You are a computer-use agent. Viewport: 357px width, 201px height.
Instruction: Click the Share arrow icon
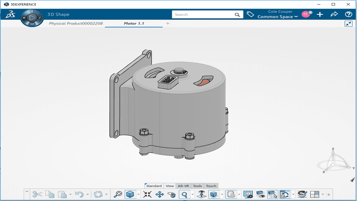334,15
